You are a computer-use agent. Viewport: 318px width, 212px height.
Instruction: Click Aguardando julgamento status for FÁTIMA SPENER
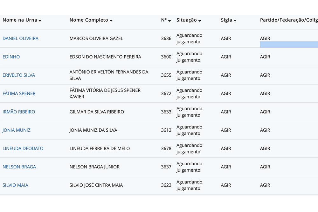(x=189, y=93)
